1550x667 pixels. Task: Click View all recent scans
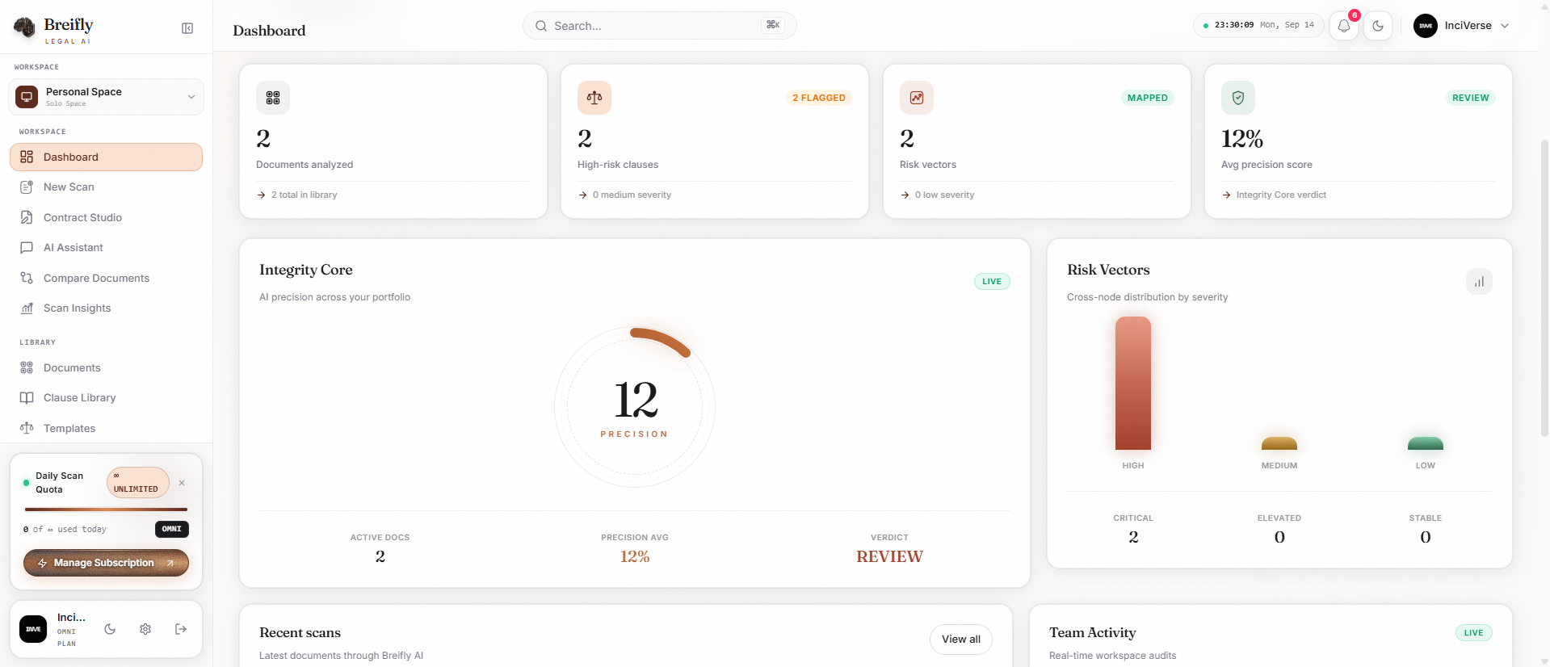point(961,640)
